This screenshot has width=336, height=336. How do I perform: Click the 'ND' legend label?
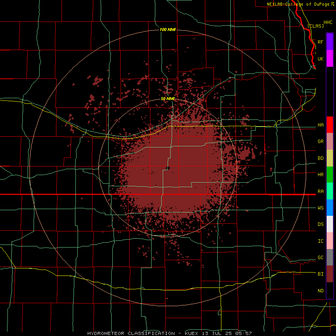tap(320, 291)
